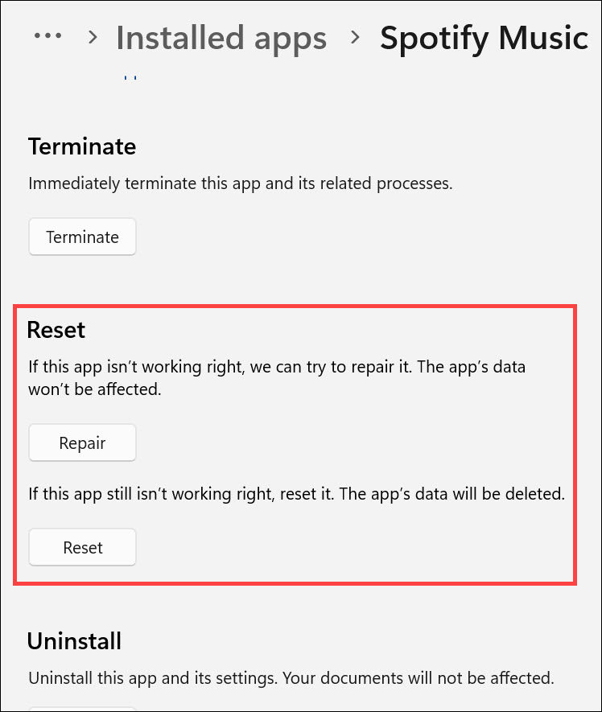Select the bold Reset section heading
This screenshot has width=602, height=712.
click(56, 330)
